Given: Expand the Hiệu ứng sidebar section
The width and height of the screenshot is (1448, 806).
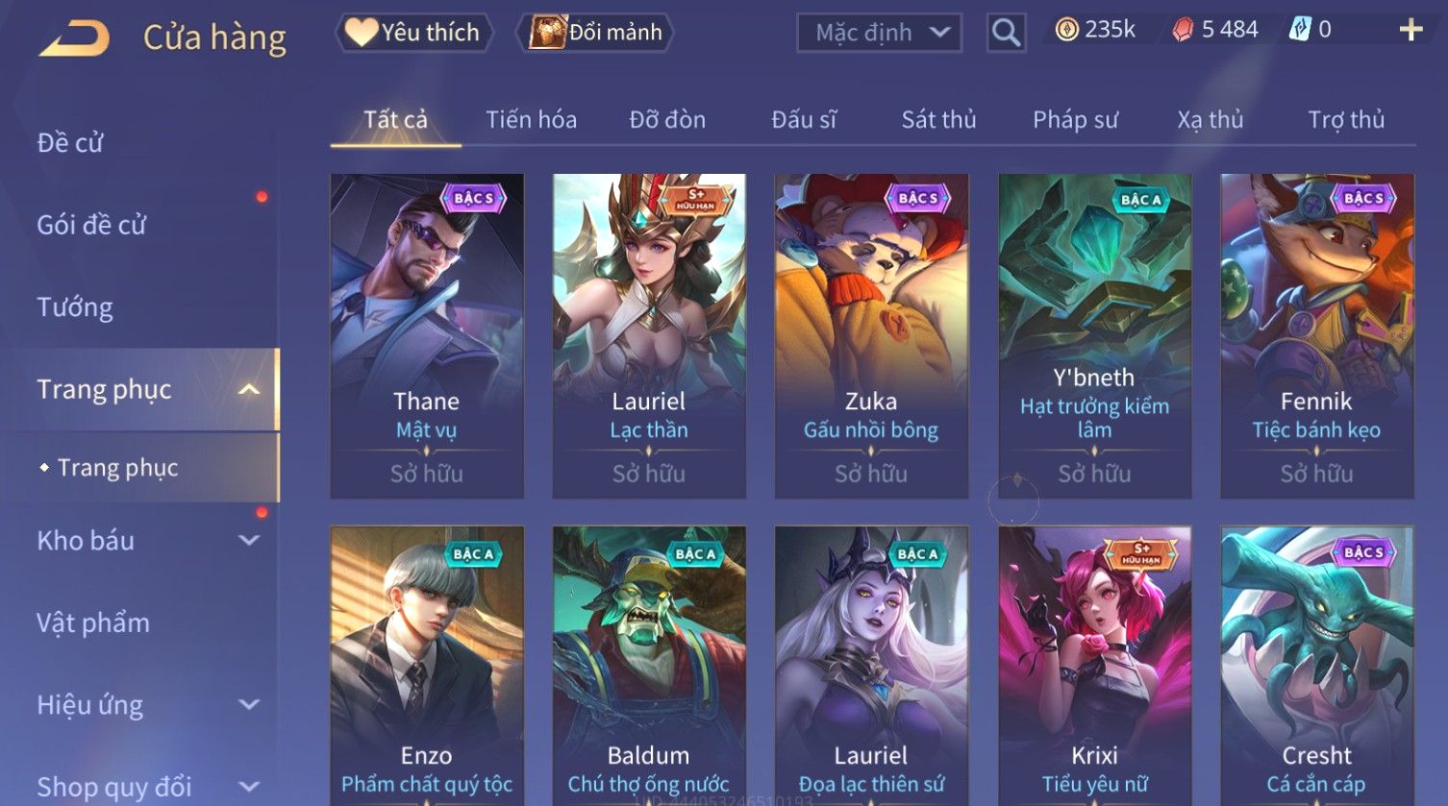Looking at the screenshot, I should [x=249, y=704].
